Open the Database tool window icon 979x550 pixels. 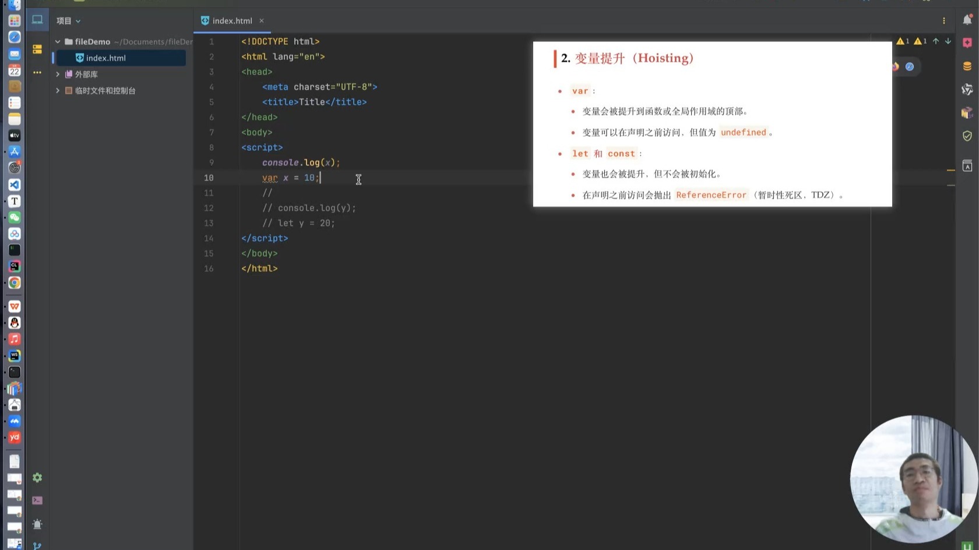pos(967,66)
